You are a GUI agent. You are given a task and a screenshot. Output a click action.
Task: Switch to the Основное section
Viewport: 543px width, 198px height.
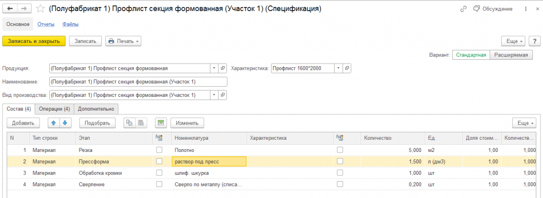tap(17, 24)
